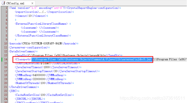Click the Javaserver-configuration tag

(x=28, y=47)
